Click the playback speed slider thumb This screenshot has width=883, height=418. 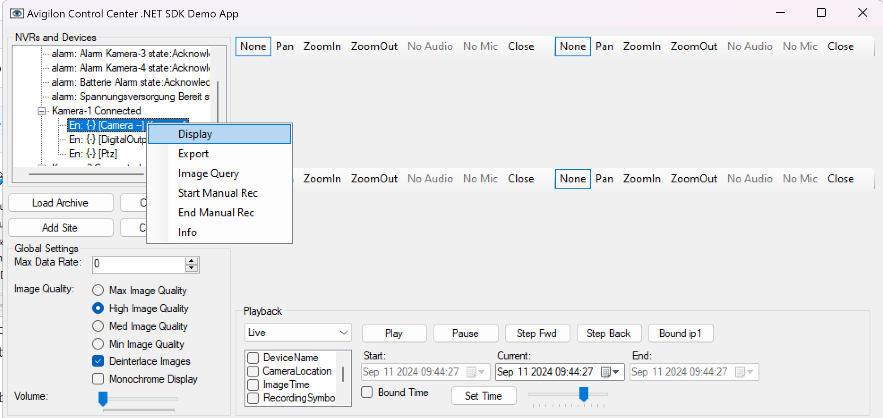(583, 394)
